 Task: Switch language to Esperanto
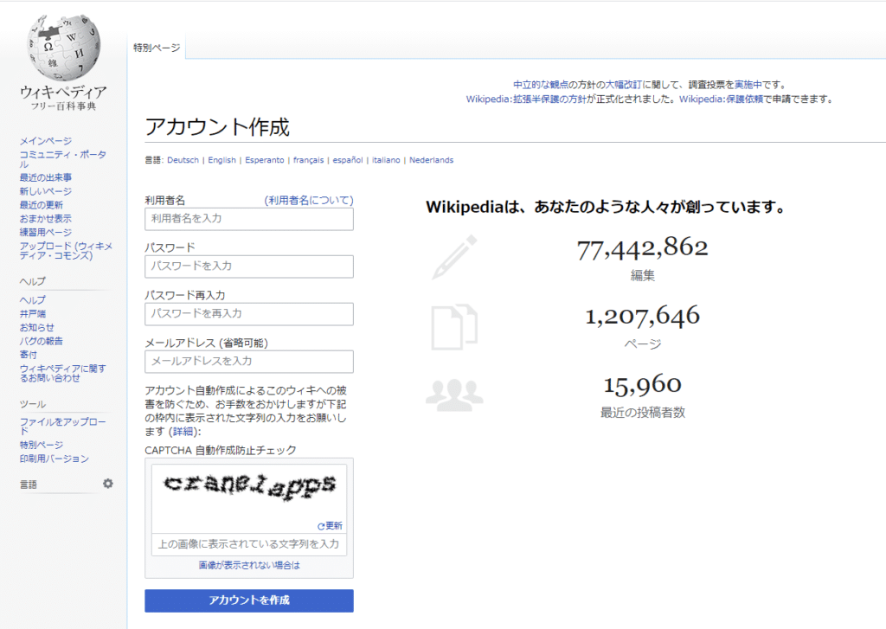(265, 160)
